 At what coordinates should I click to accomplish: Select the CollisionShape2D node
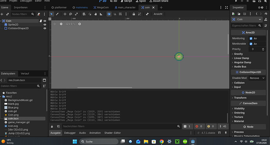pos(18,28)
